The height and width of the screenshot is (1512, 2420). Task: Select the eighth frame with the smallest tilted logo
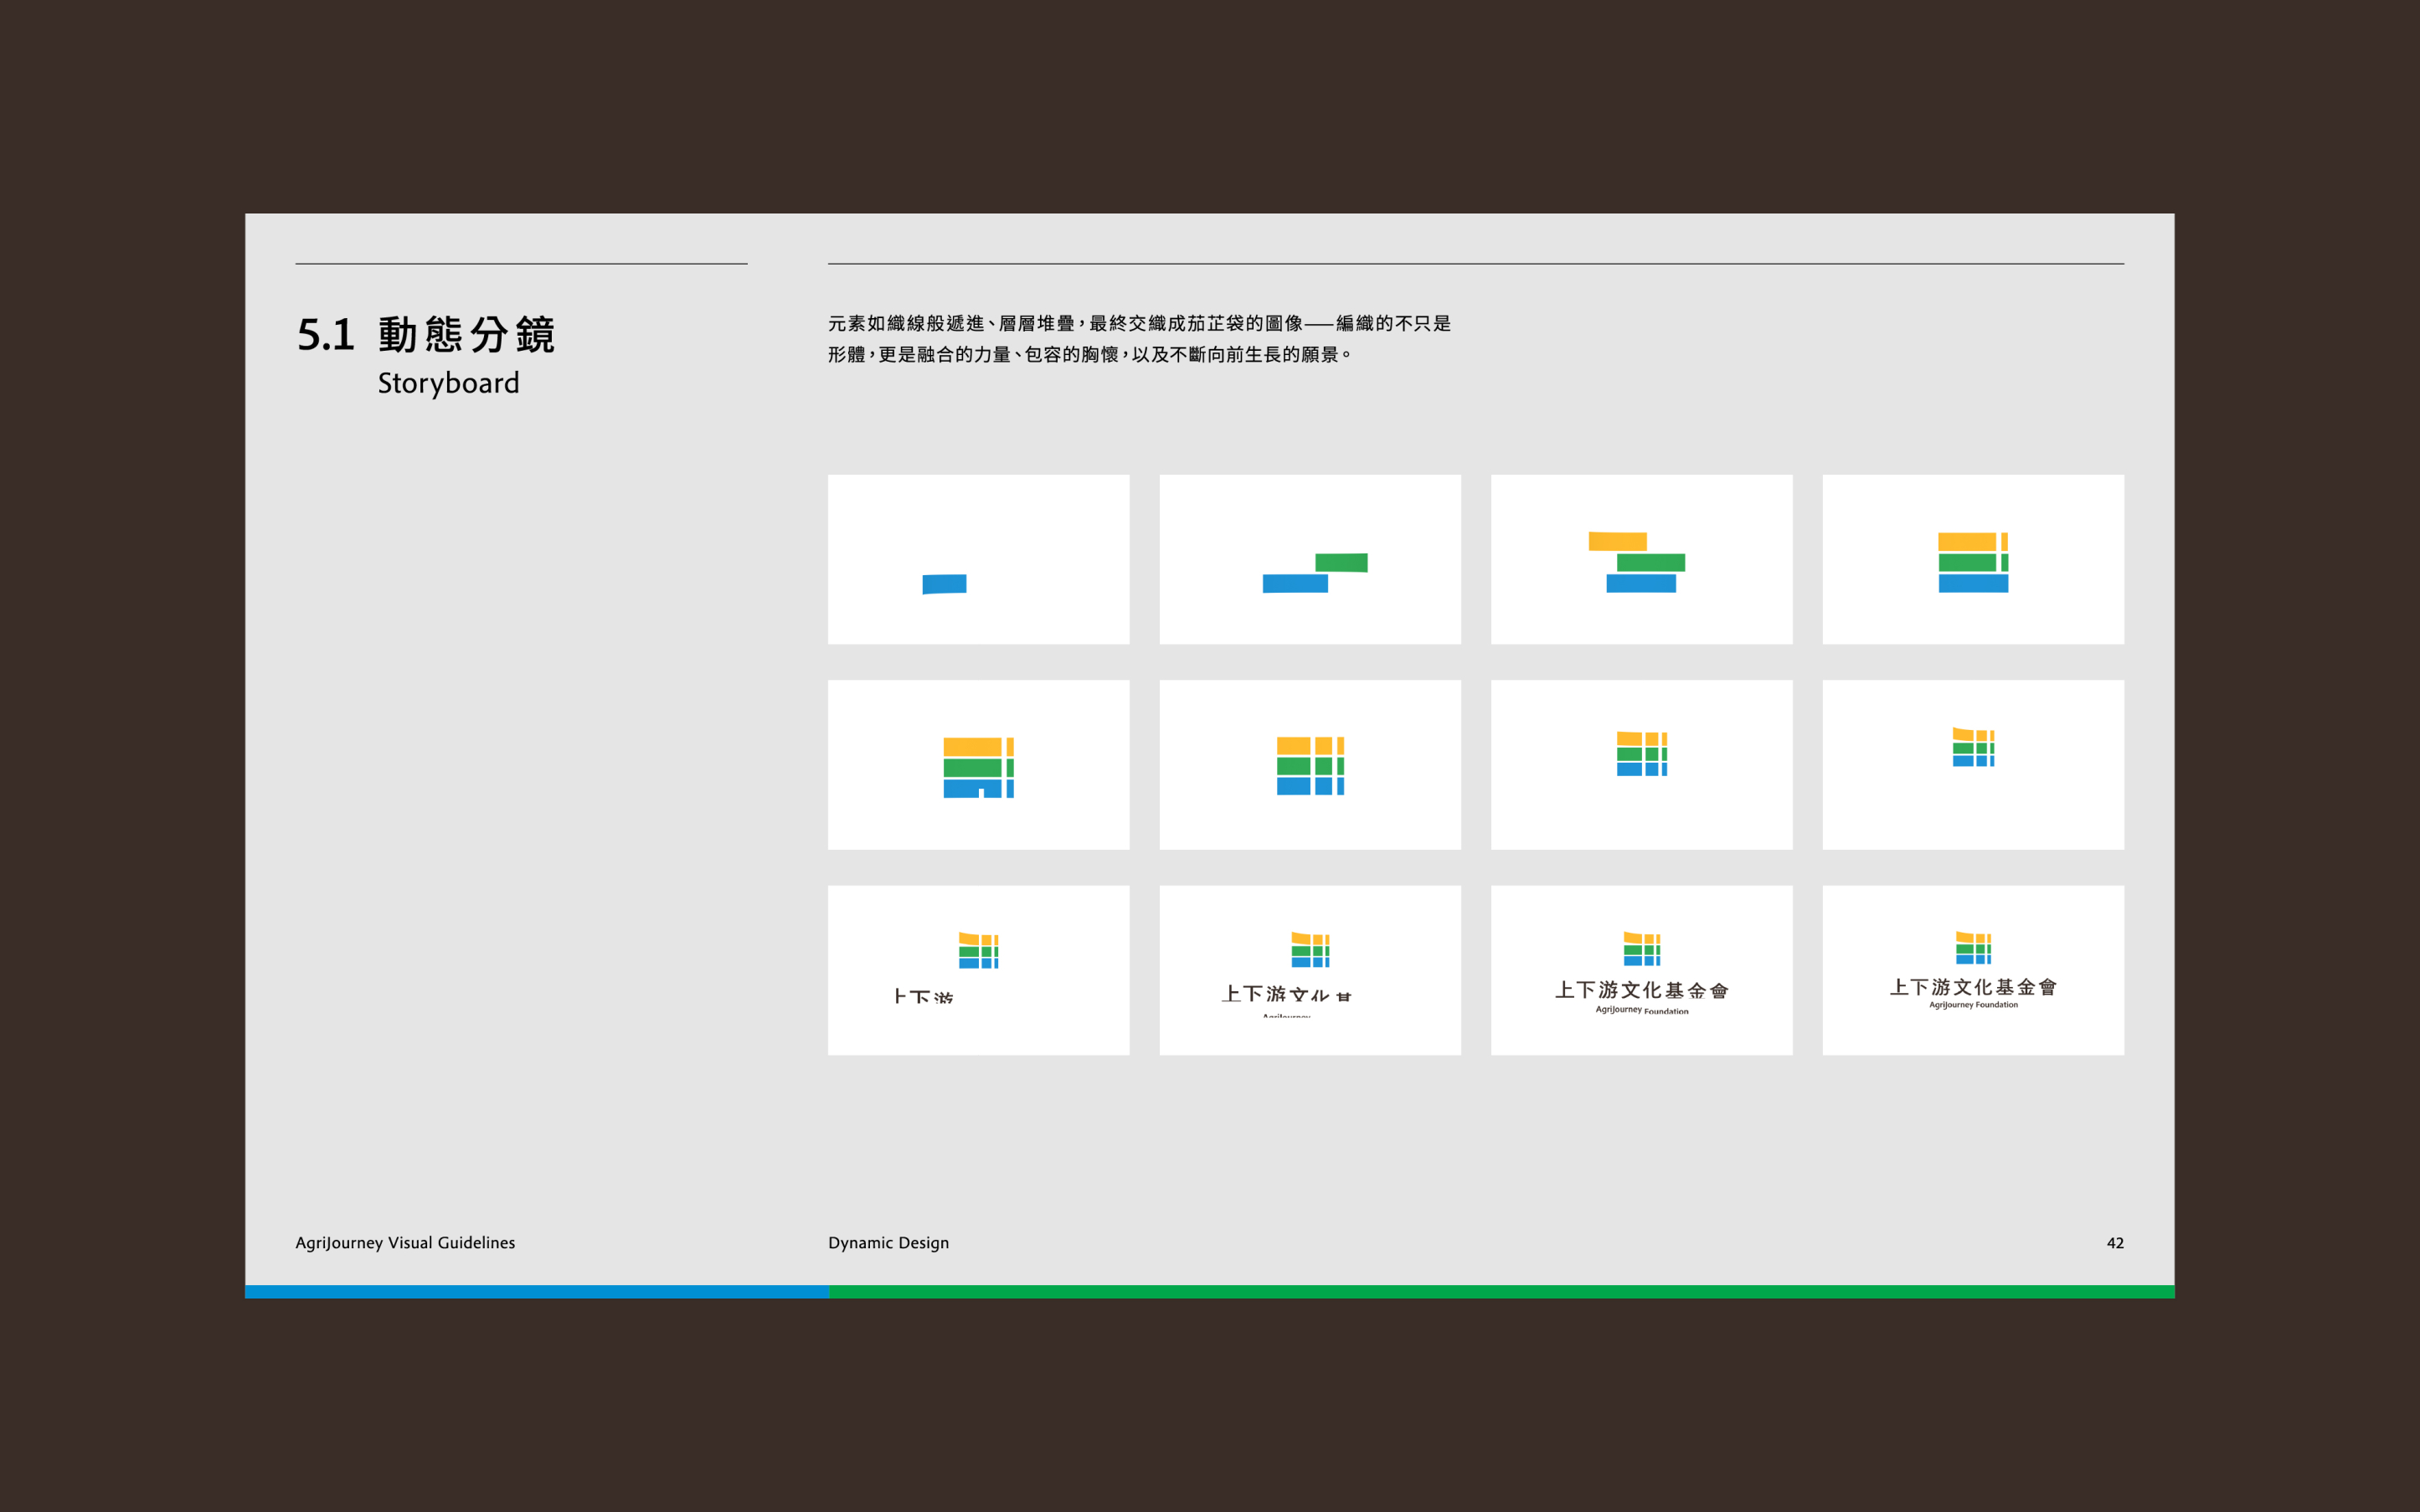pyautogui.click(x=1973, y=765)
